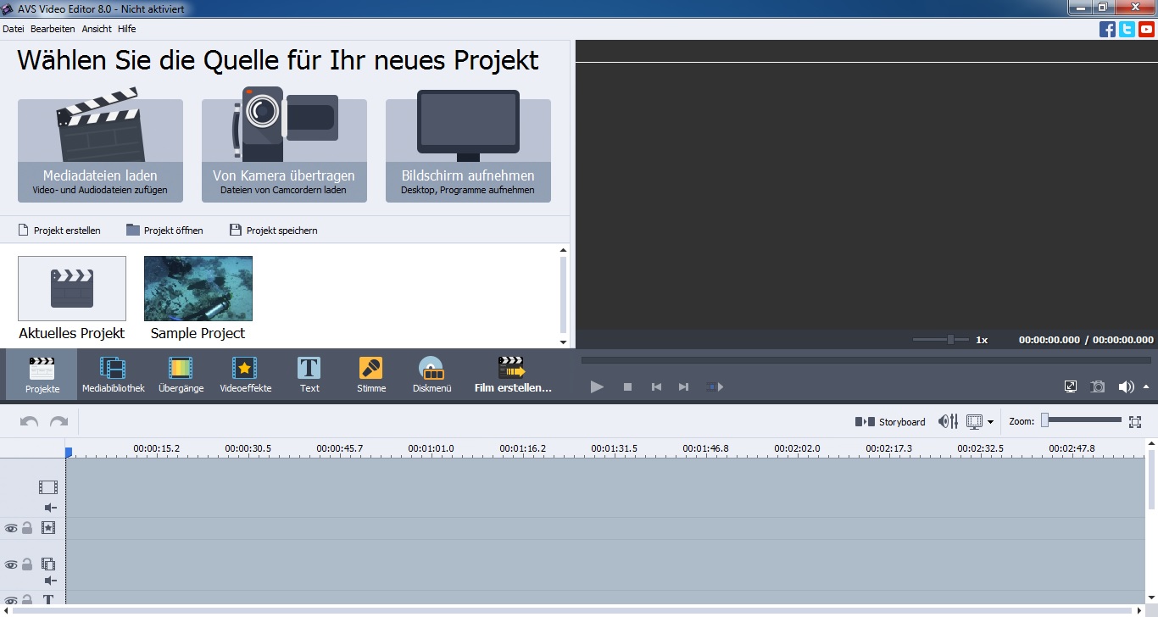Click Mediadateien laden tile
Screen dimensions: 1158x617
100,150
